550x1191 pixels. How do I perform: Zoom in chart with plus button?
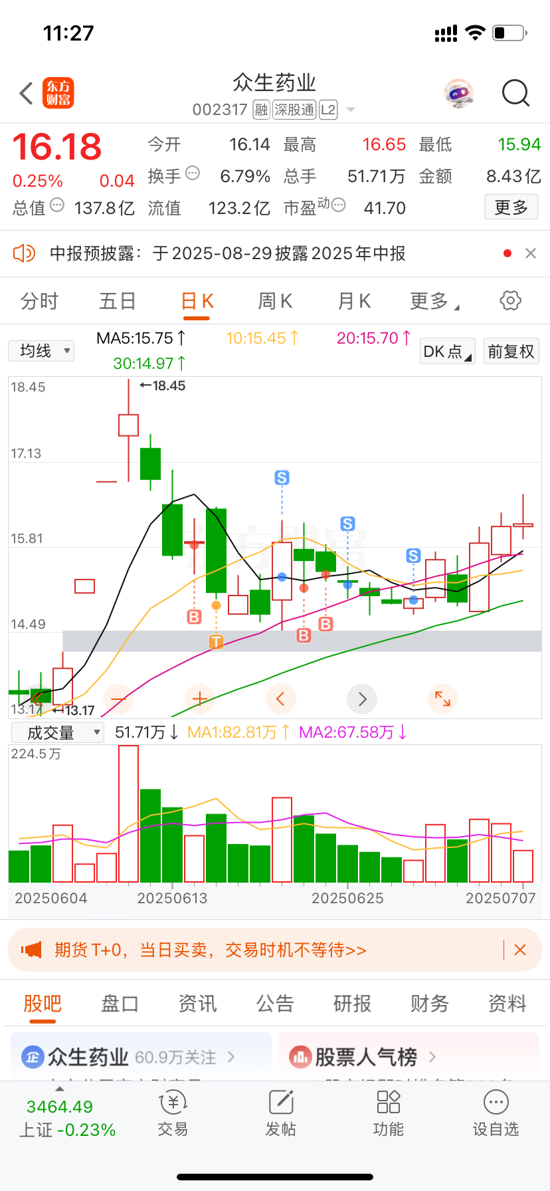(200, 699)
